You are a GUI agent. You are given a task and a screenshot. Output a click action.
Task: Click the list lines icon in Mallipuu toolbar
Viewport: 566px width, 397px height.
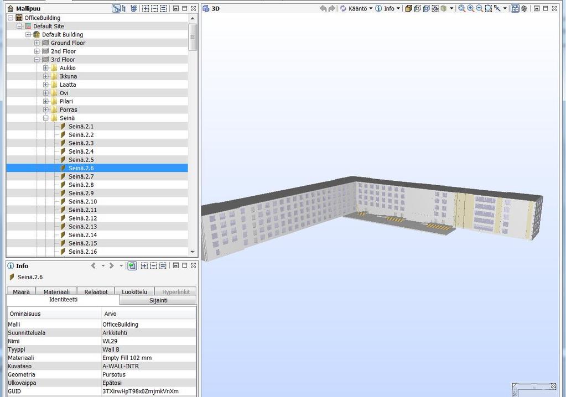[x=163, y=8]
